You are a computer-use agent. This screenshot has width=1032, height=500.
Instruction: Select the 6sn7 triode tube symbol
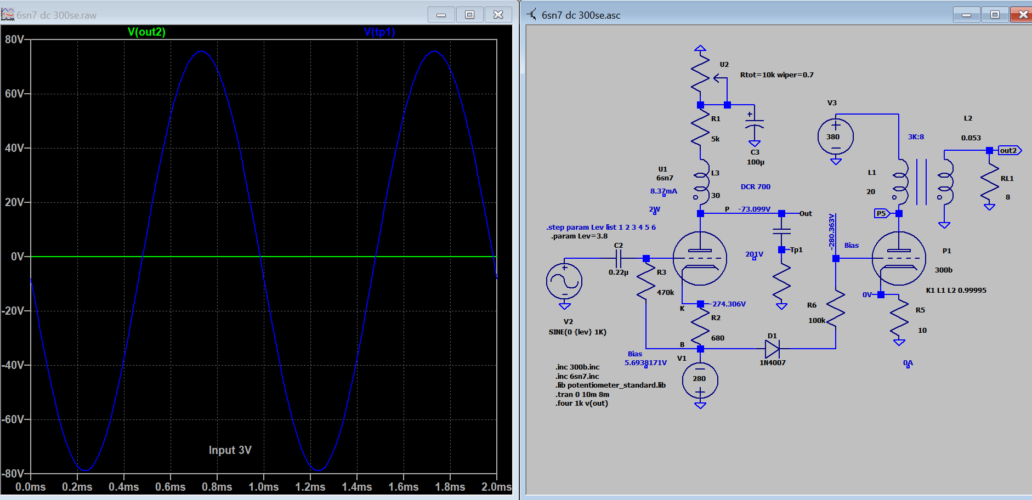click(700, 258)
